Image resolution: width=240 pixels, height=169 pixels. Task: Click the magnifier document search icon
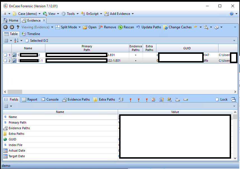(x=206, y=27)
